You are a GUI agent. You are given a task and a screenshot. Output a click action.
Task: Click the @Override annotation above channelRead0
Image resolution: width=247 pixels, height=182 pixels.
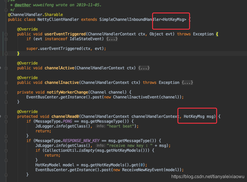click(x=27, y=112)
